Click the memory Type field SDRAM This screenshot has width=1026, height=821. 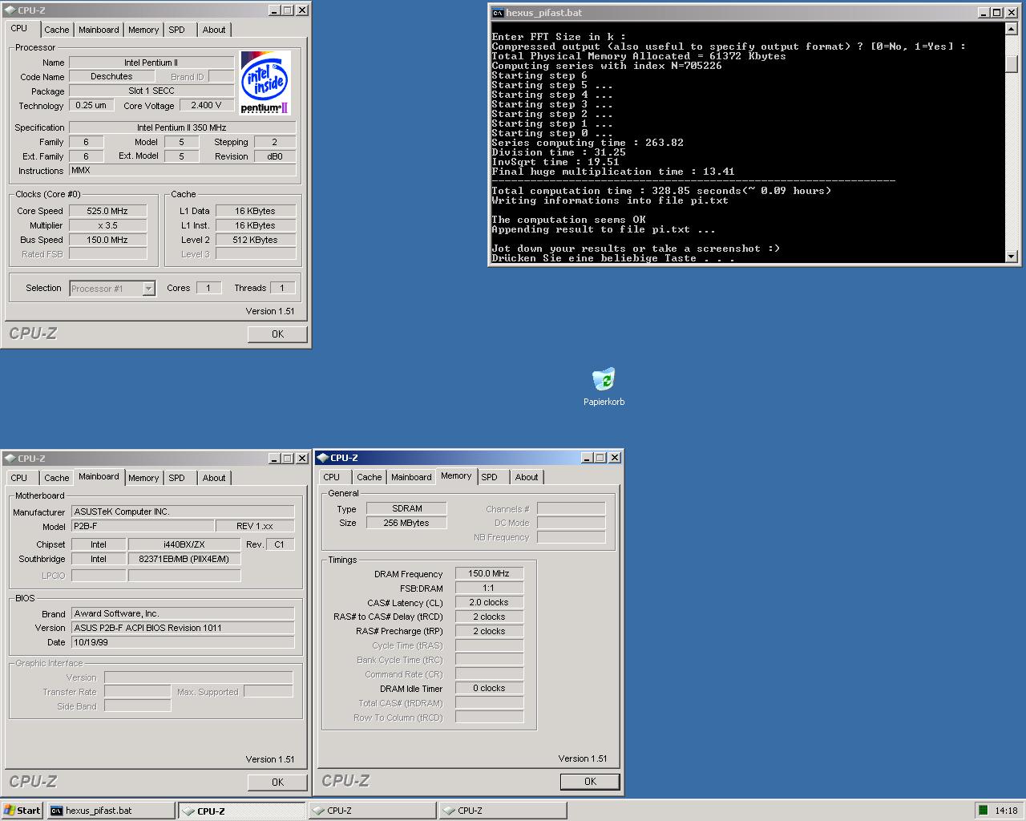click(x=406, y=509)
